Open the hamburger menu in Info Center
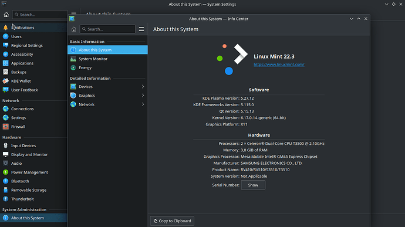Image resolution: width=405 pixels, height=227 pixels. click(x=141, y=29)
